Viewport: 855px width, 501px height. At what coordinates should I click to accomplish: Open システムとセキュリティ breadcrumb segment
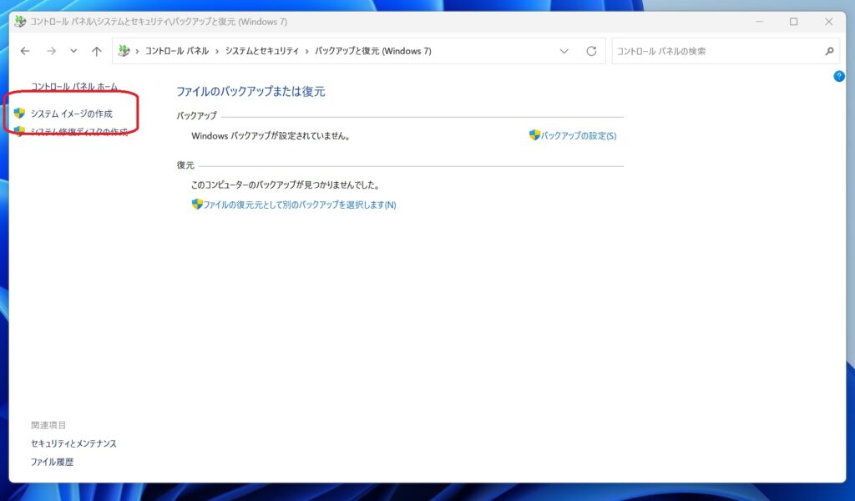pos(261,51)
